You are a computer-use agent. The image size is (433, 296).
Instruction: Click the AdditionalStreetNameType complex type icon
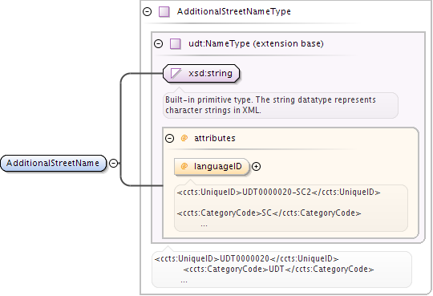point(164,12)
